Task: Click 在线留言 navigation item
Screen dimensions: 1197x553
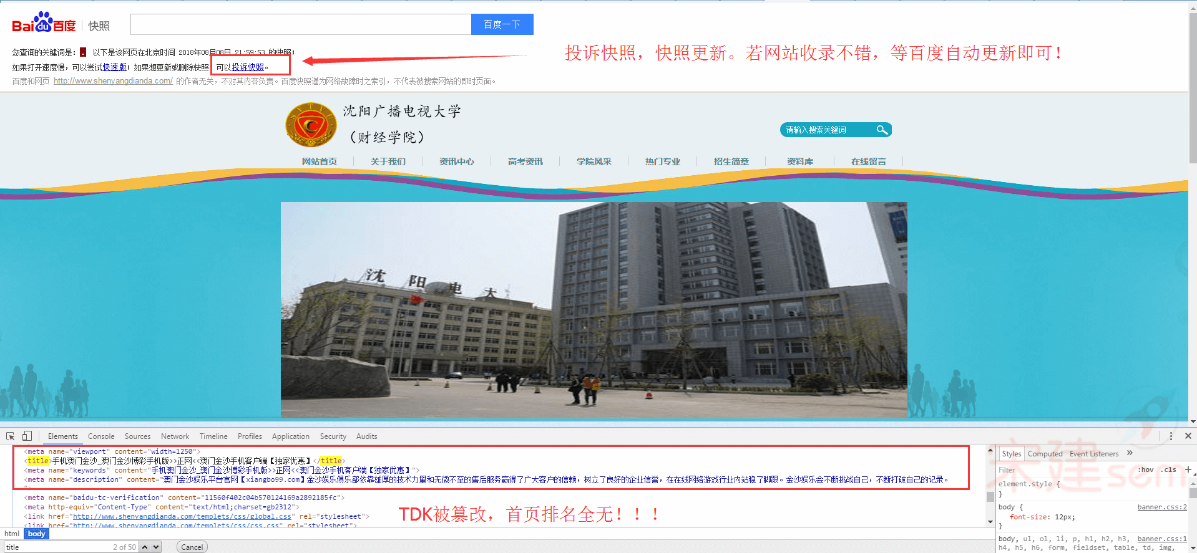Action: point(868,161)
